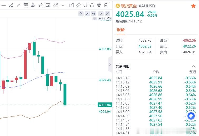
Task: Click the price alert bell icon
Action: coord(95,19)
